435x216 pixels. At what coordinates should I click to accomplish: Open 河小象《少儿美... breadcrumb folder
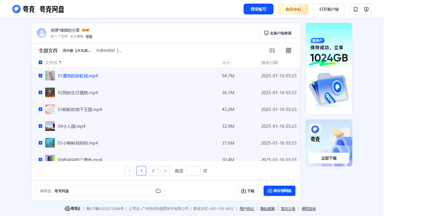(77, 51)
